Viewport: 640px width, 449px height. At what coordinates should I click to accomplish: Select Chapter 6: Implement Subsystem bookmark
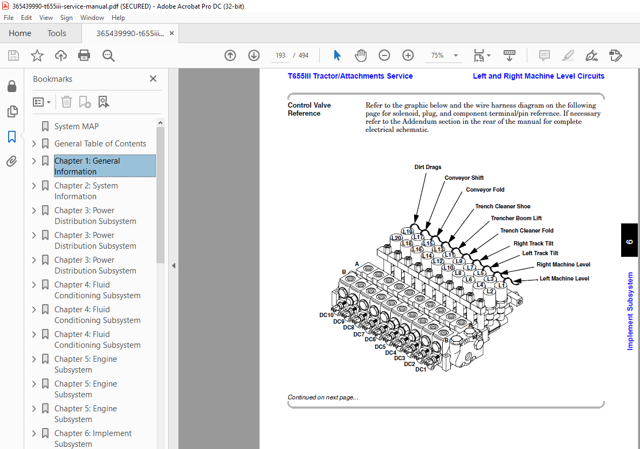(93, 438)
